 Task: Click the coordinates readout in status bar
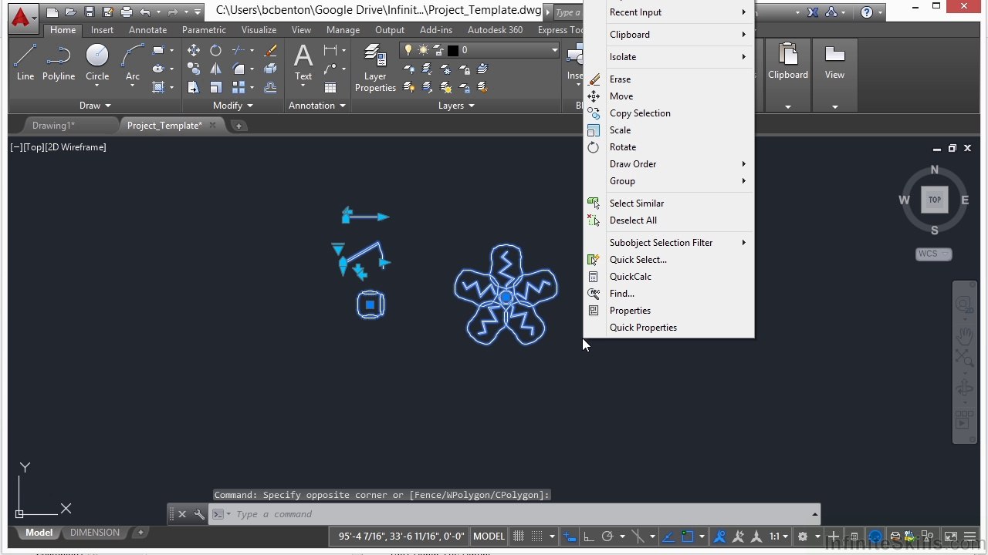(x=401, y=536)
